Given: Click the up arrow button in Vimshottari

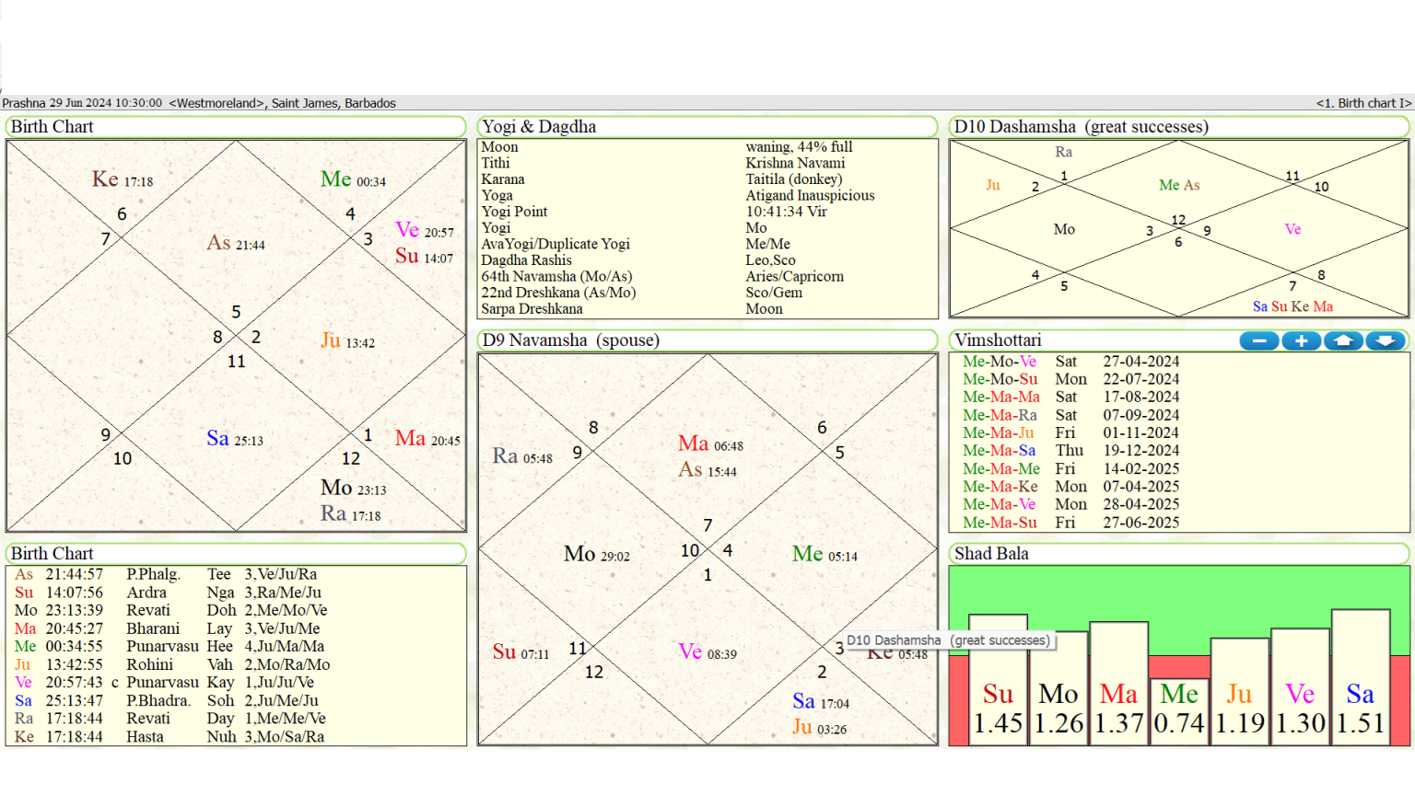Looking at the screenshot, I should tap(1343, 341).
